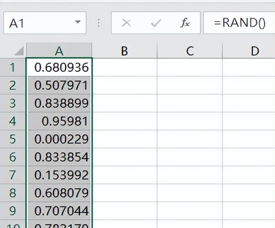Click empty cell C9

point(190,211)
